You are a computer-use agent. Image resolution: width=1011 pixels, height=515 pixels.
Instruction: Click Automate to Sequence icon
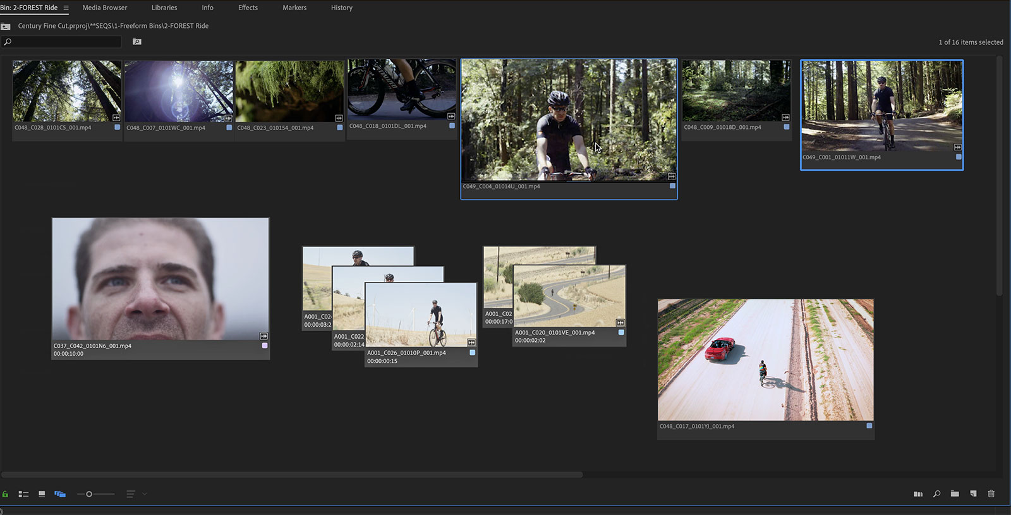[918, 494]
